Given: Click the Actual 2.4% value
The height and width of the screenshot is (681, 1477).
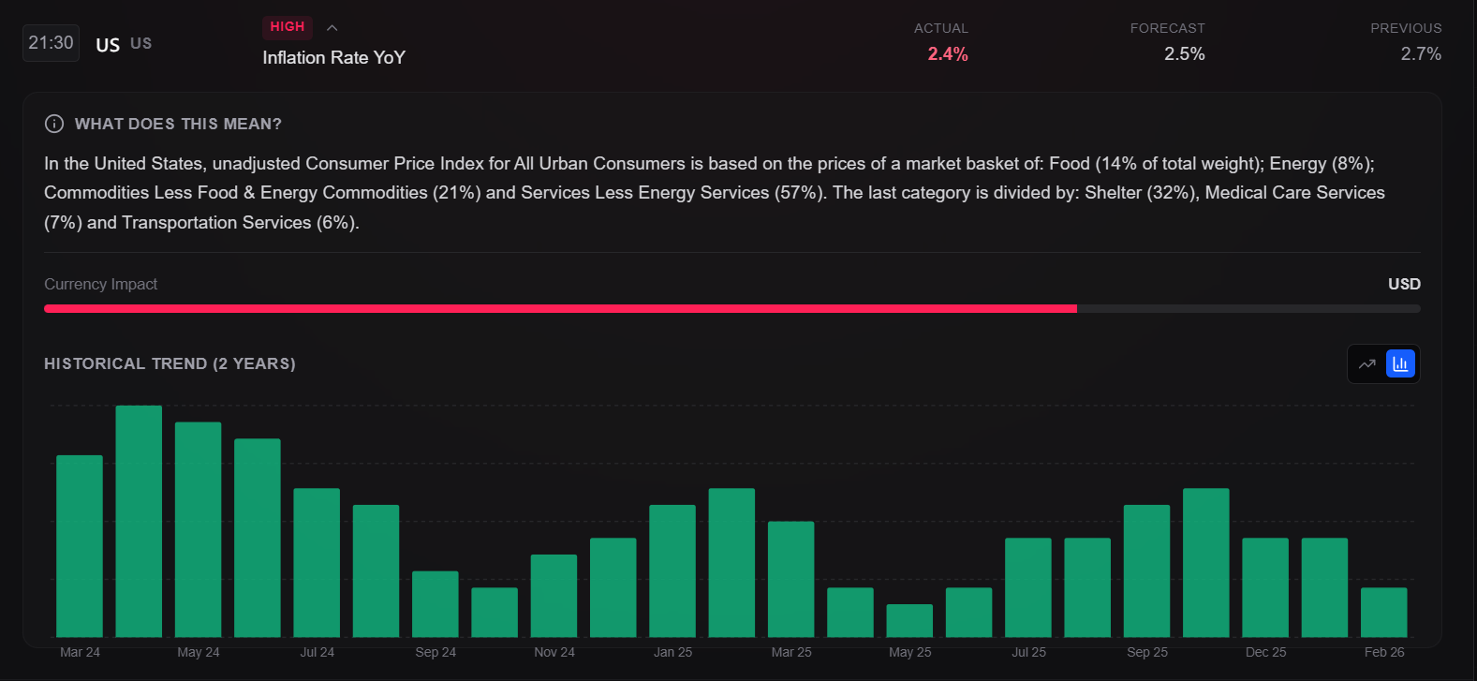Looking at the screenshot, I should click(x=947, y=54).
